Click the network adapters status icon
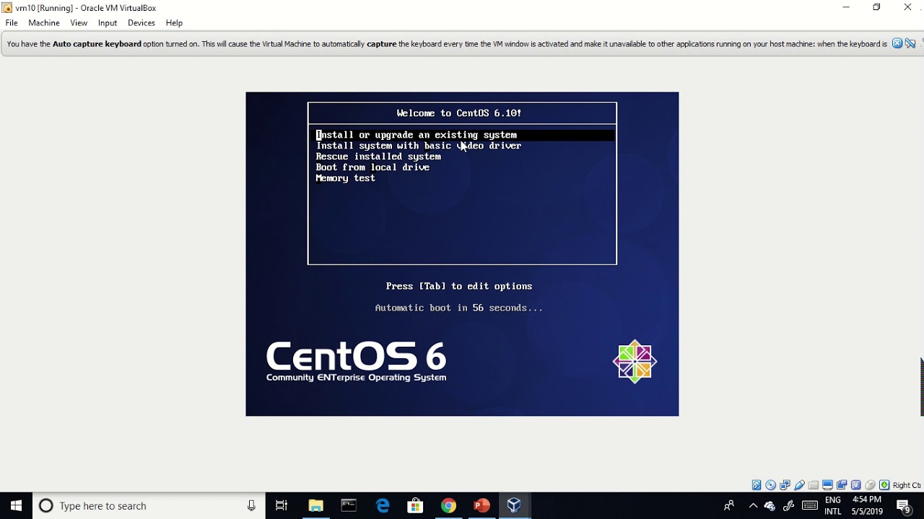This screenshot has height=519, width=924. click(x=785, y=485)
